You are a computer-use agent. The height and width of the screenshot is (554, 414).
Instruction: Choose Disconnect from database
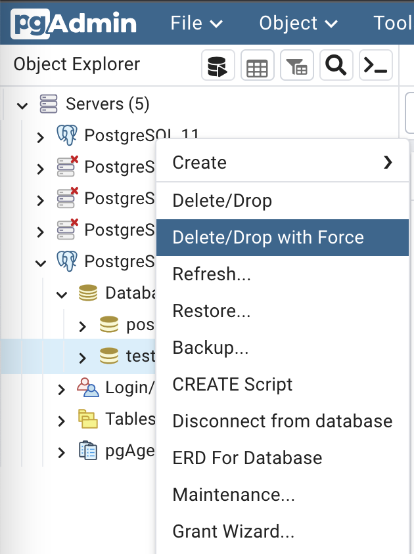(x=282, y=421)
